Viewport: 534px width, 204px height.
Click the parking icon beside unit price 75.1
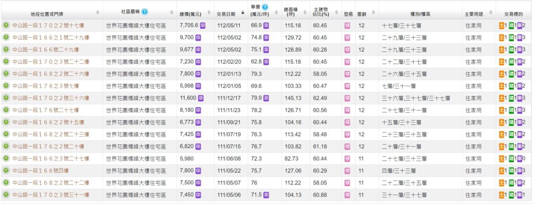click(x=266, y=50)
